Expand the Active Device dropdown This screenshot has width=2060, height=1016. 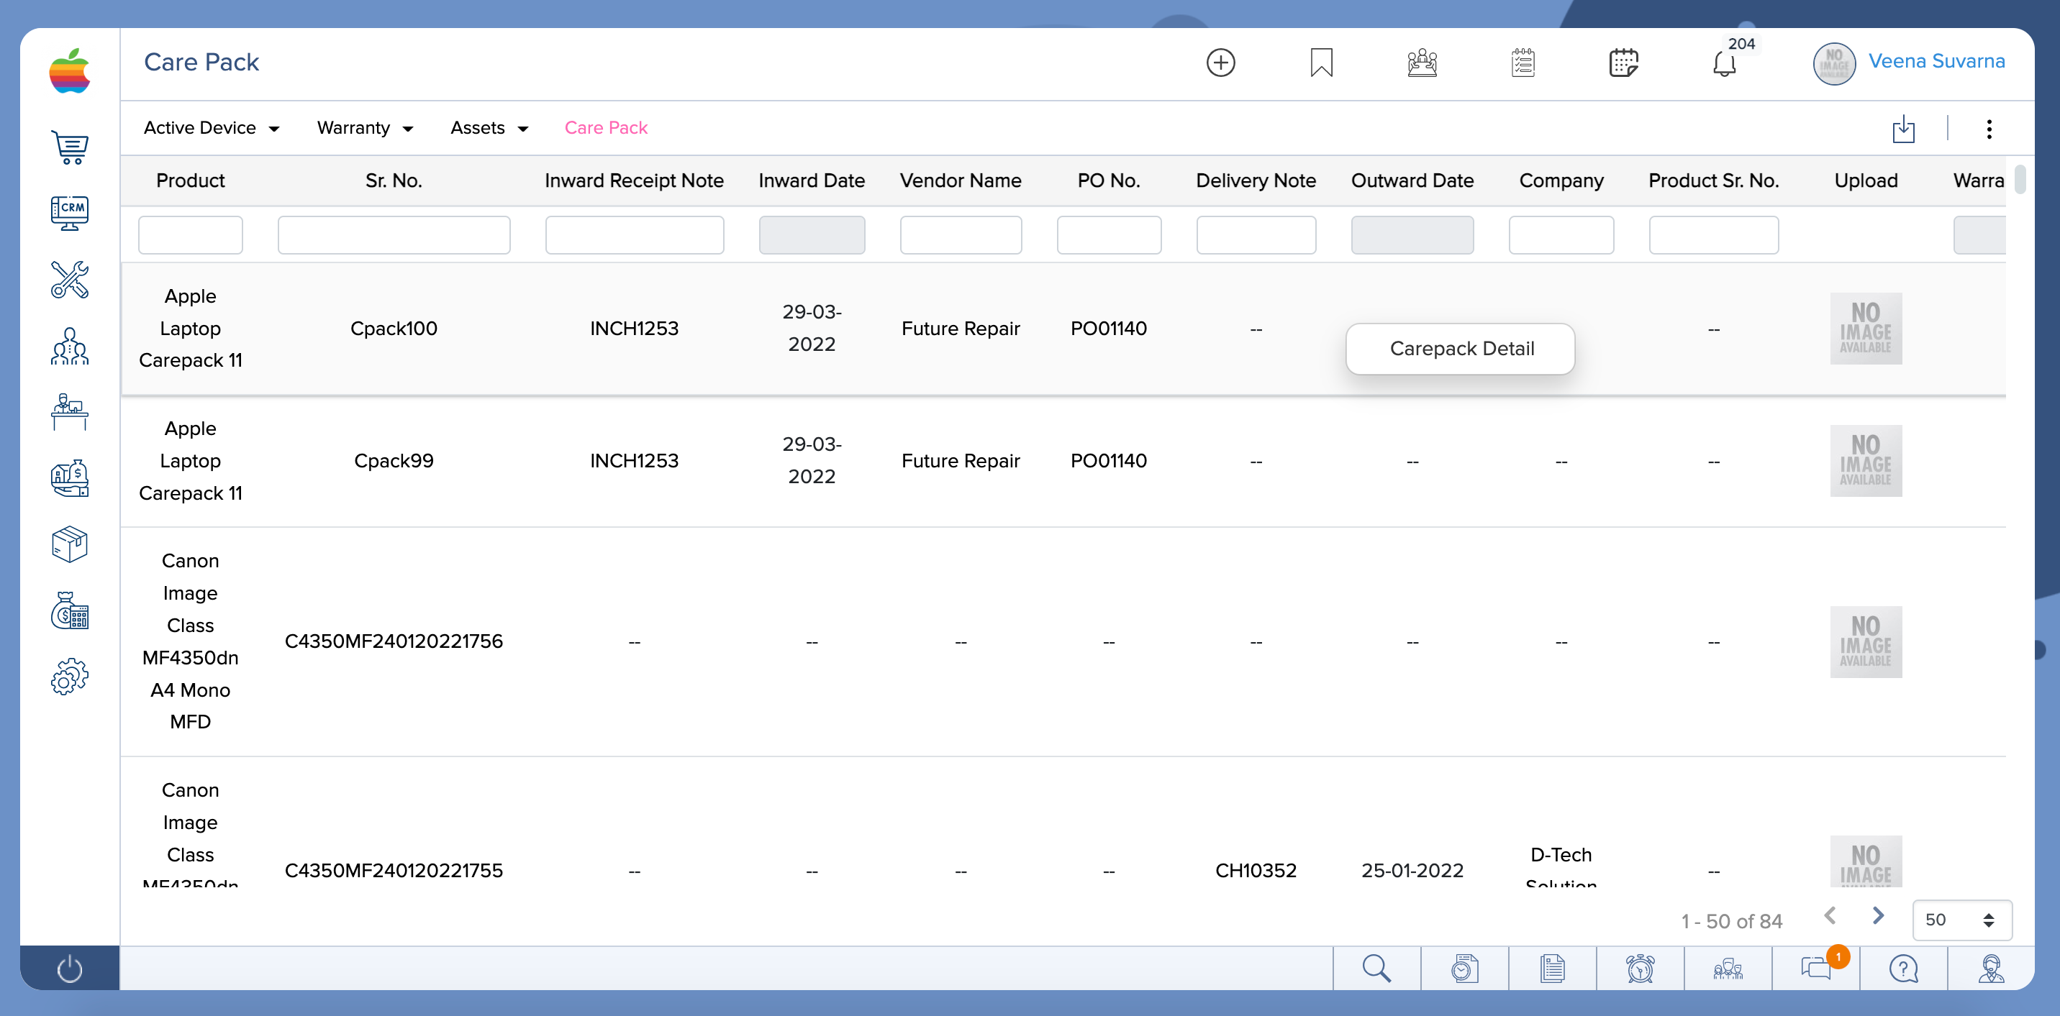(211, 128)
